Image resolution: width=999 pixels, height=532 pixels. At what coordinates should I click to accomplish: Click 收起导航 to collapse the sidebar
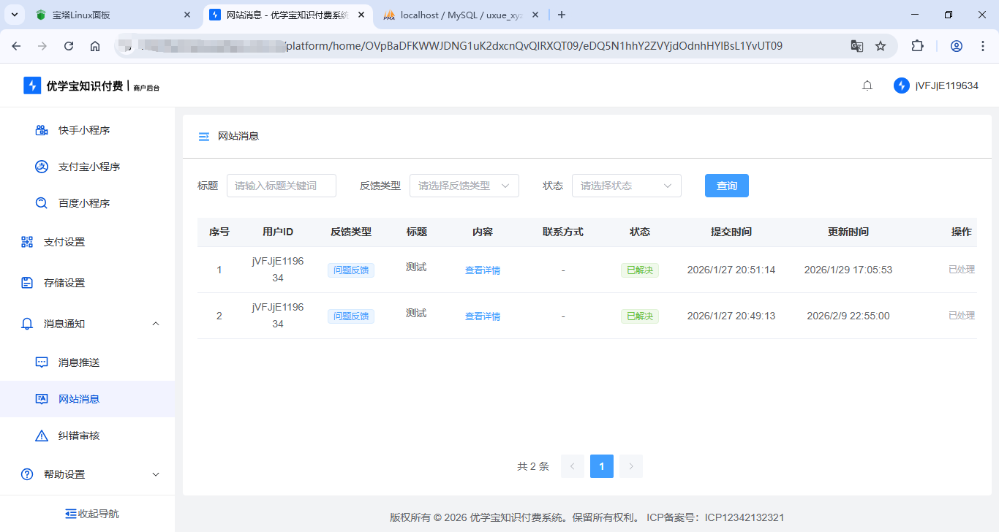[91, 514]
